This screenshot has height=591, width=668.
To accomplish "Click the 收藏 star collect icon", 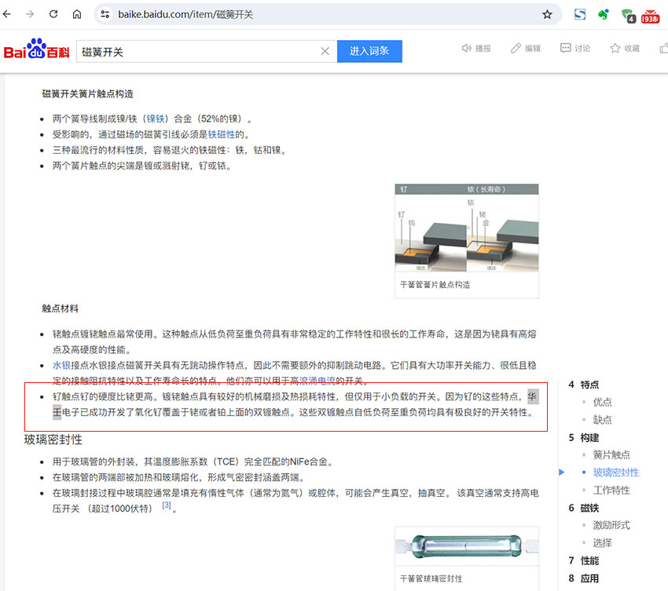I will [x=613, y=48].
